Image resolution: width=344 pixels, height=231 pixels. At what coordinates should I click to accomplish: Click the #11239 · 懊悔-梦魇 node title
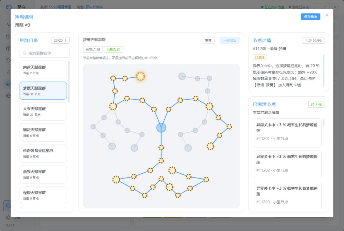pyautogui.click(x=269, y=49)
